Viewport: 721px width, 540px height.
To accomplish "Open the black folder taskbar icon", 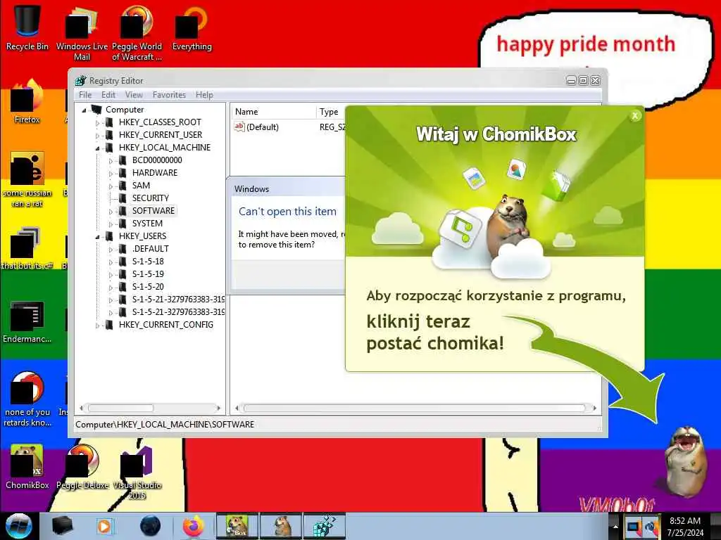I will tap(63, 526).
